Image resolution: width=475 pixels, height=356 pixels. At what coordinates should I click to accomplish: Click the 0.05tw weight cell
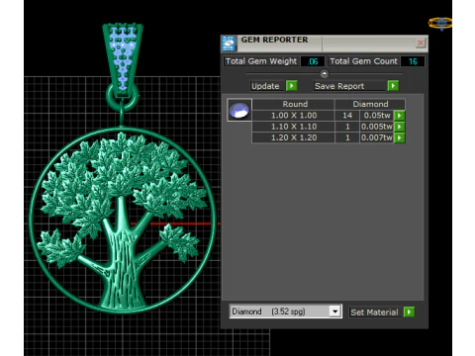[x=377, y=116]
